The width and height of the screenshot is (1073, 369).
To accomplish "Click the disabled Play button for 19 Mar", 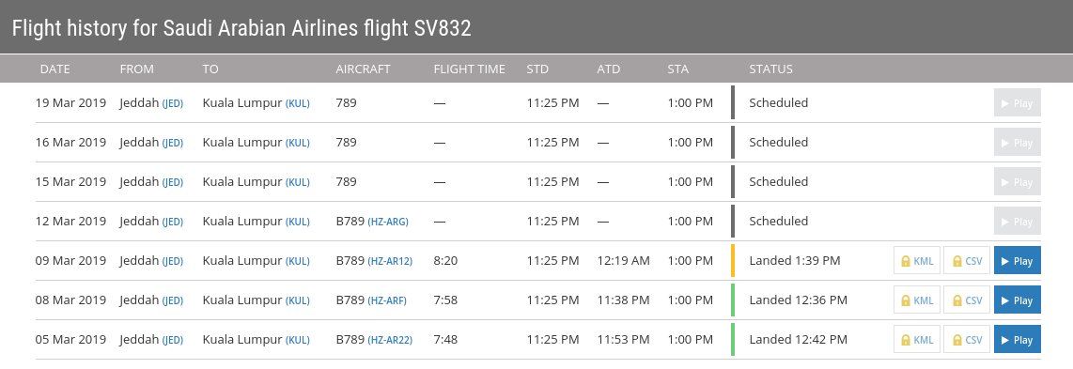I will [1017, 102].
